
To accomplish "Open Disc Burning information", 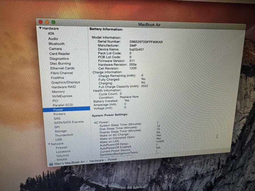I will pyautogui.click(x=60, y=64).
